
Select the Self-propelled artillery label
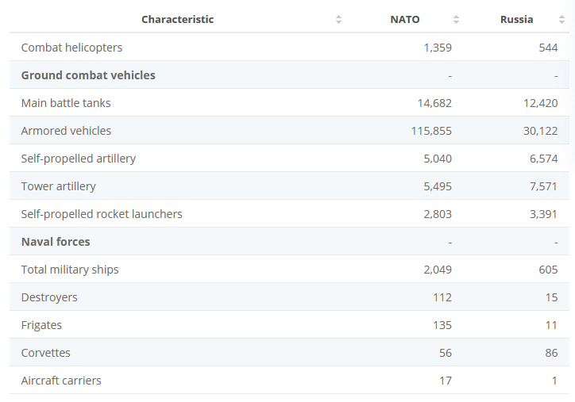pos(78,159)
